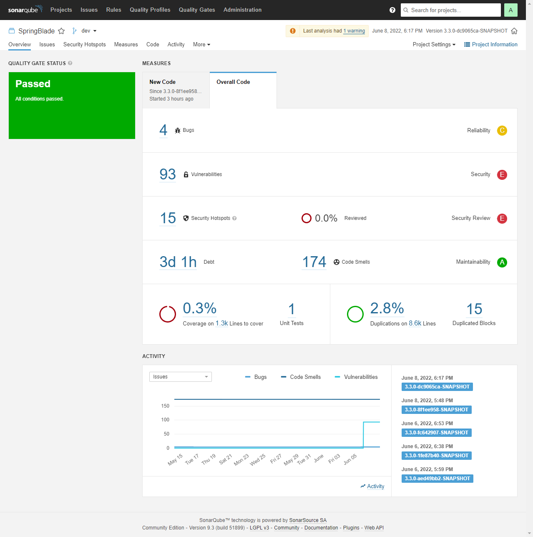Open the help question mark icon
Screen dimensions: 533x537
tap(392, 10)
